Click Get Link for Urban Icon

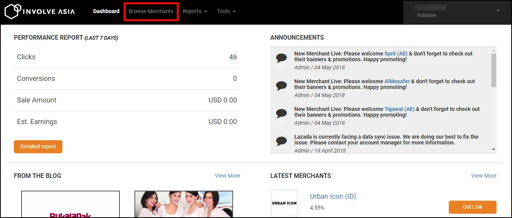pyautogui.click(x=473, y=207)
